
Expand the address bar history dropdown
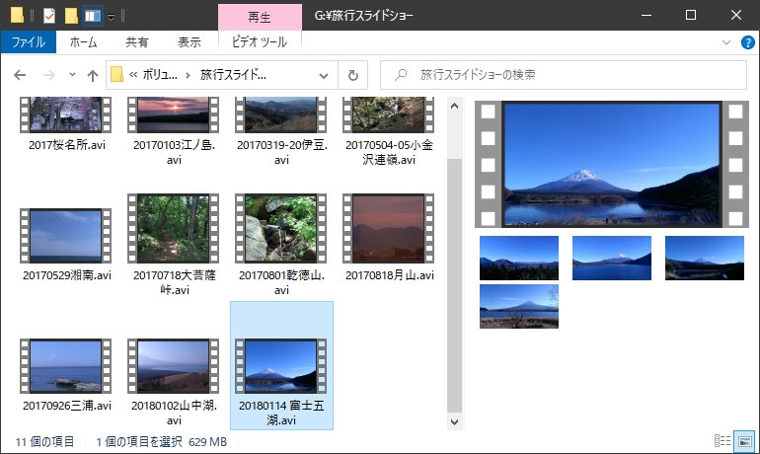point(324,76)
